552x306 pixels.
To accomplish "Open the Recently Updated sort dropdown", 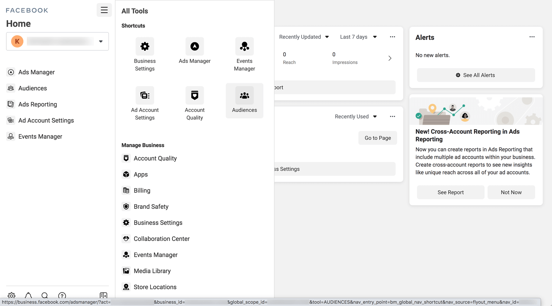I will (x=304, y=37).
